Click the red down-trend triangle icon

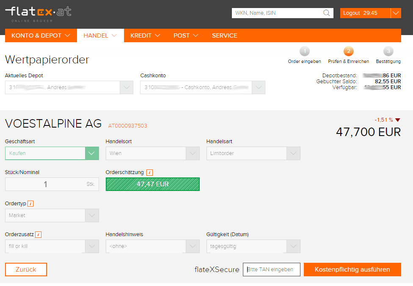[x=398, y=120]
